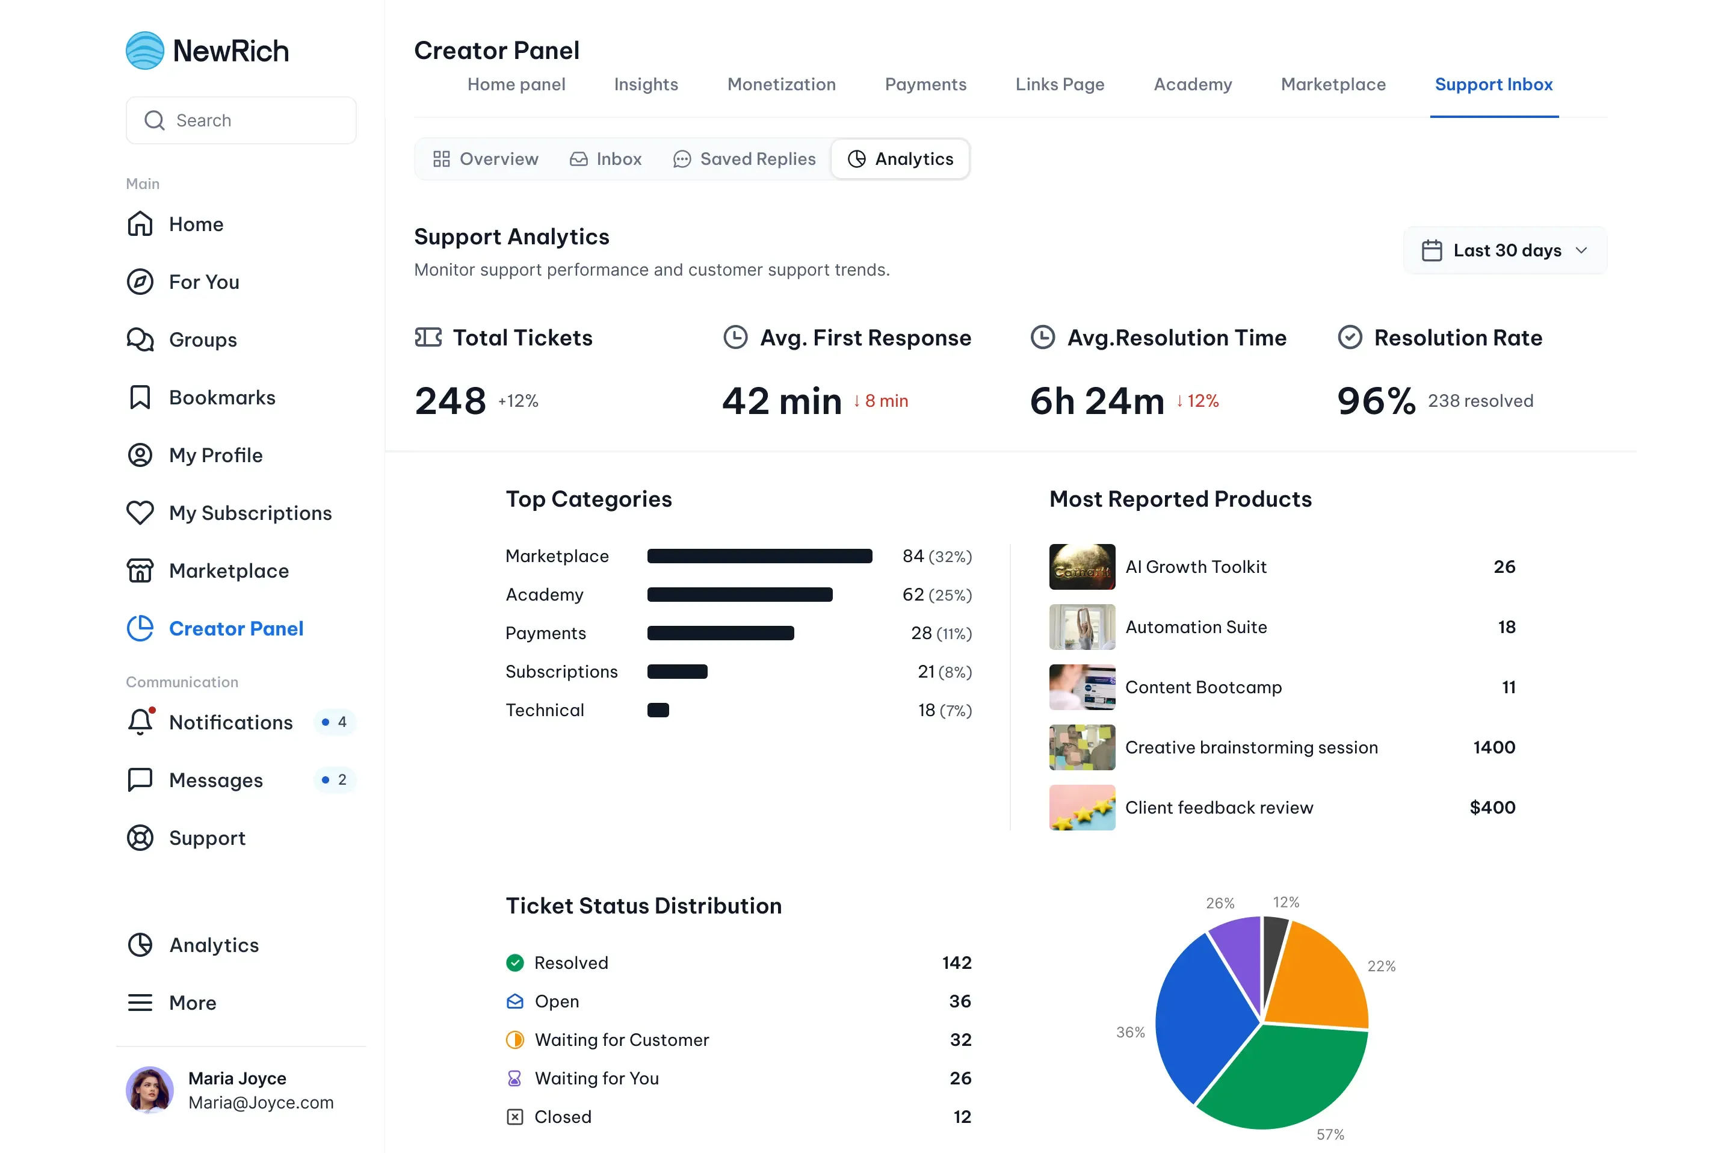Open the Support lifebuoy icon
Screen dimensions: 1733x1153
[x=140, y=838]
